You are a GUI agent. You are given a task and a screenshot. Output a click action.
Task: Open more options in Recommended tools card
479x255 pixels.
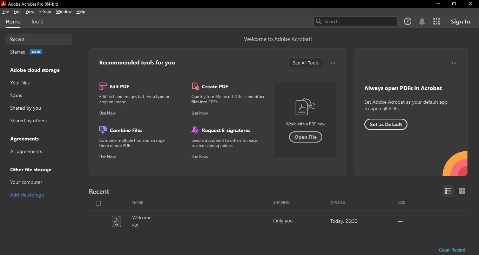(333, 63)
